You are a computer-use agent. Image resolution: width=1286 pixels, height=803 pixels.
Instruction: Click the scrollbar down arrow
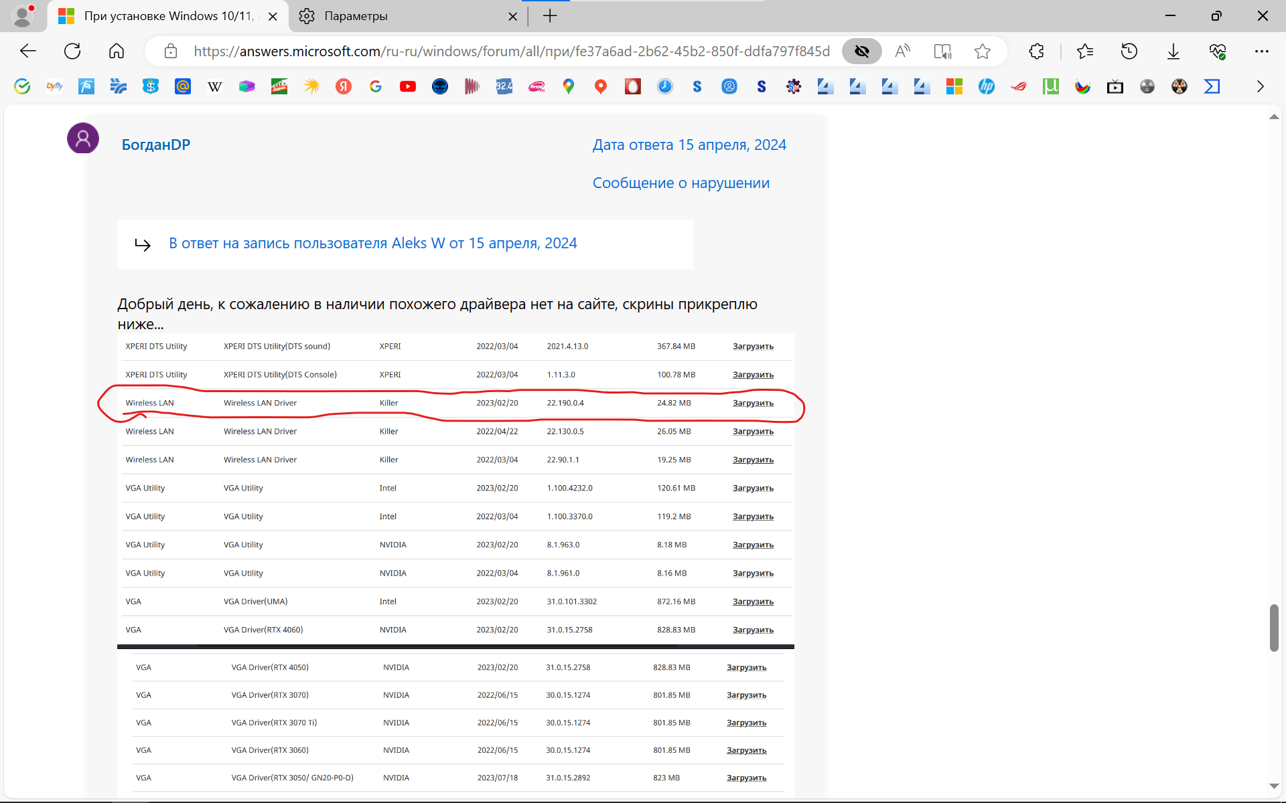click(x=1274, y=786)
